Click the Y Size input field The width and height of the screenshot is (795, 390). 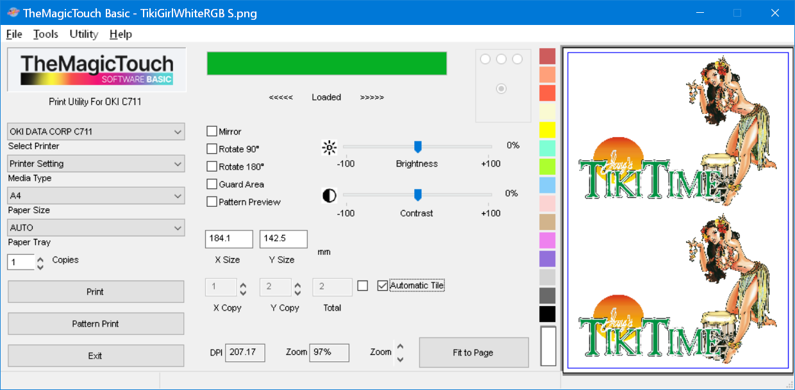(283, 239)
